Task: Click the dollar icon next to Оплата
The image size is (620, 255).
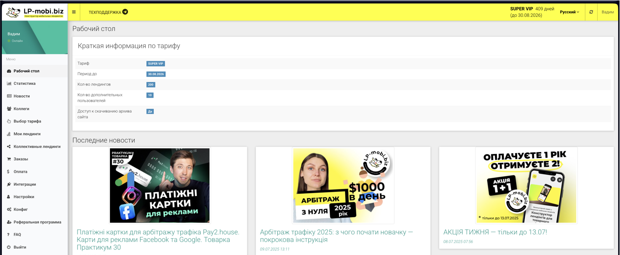Action: (x=8, y=171)
